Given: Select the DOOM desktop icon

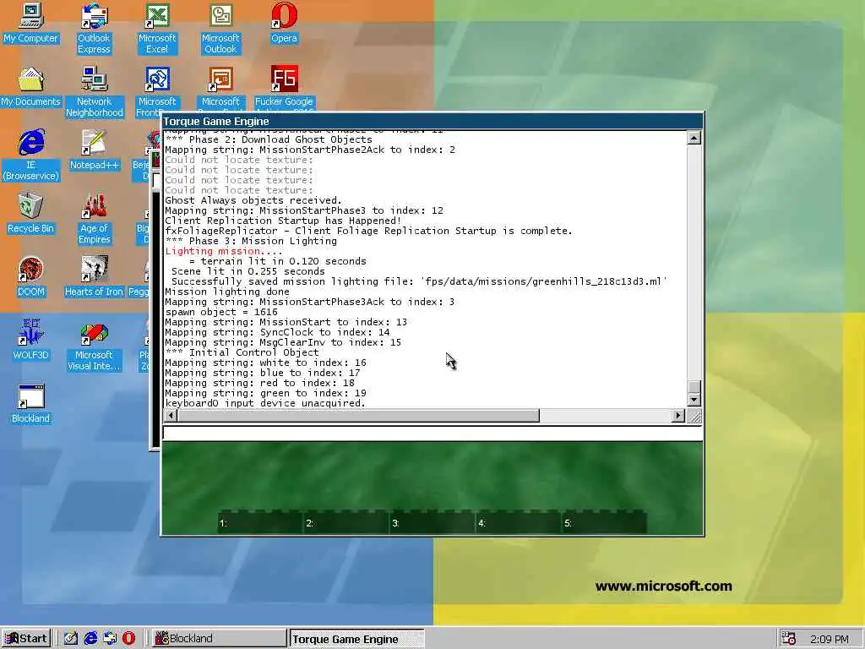Looking at the screenshot, I should pyautogui.click(x=31, y=276).
